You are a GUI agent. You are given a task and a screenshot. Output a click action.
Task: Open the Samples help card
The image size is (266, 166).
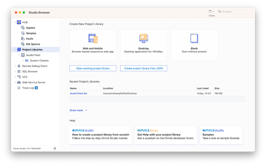click(221, 135)
